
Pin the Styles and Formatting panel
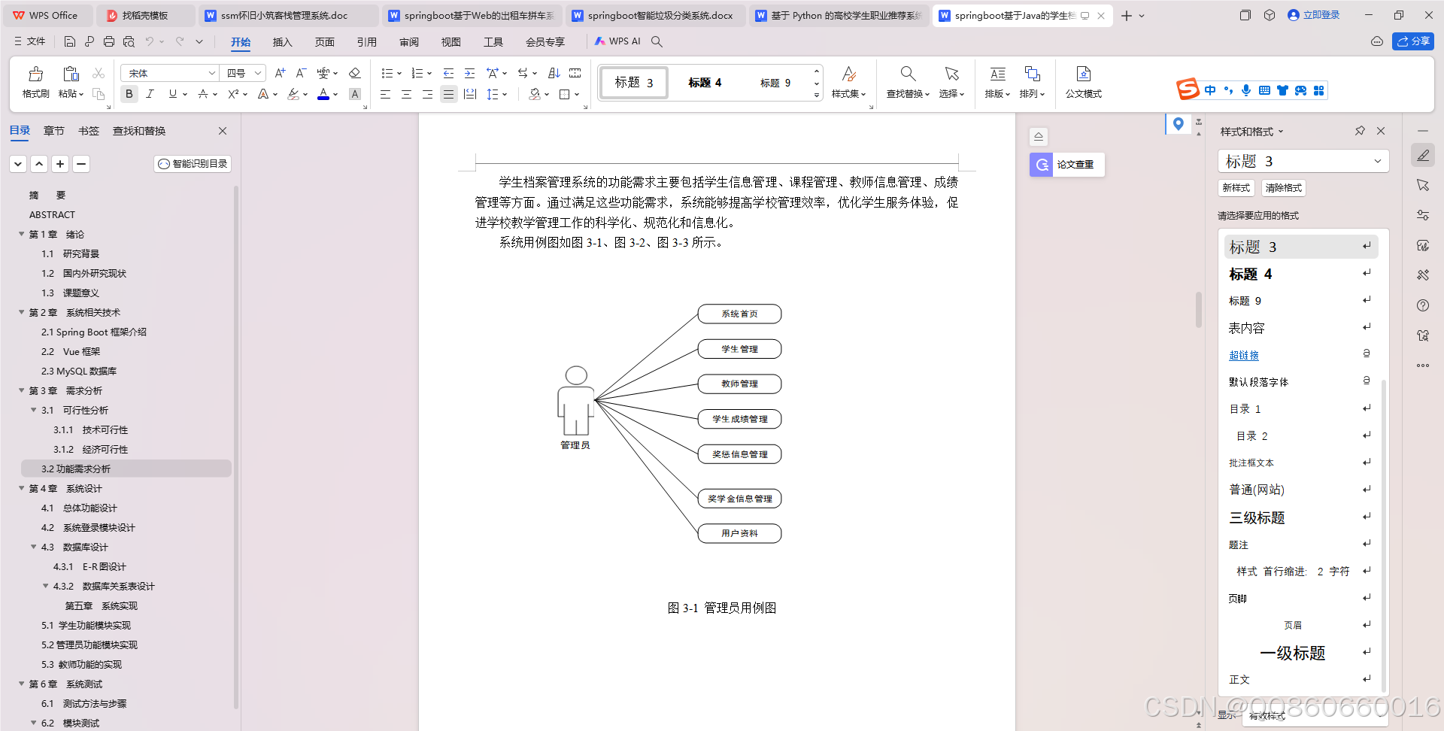(x=1360, y=131)
